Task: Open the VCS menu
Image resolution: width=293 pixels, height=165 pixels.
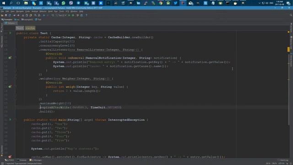Action: click(67, 11)
